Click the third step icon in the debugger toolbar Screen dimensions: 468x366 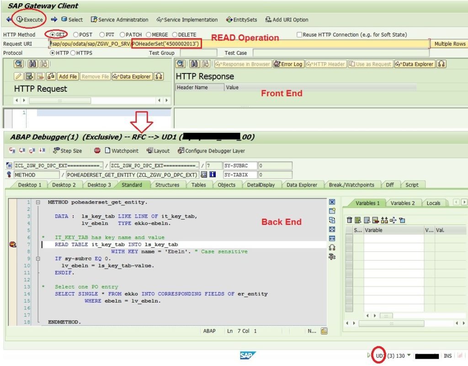[32, 151]
